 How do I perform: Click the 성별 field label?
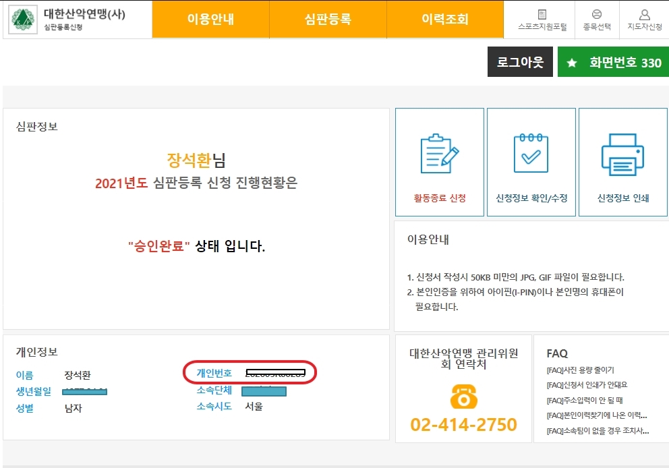coord(24,408)
